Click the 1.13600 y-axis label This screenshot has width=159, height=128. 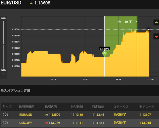point(16,54)
